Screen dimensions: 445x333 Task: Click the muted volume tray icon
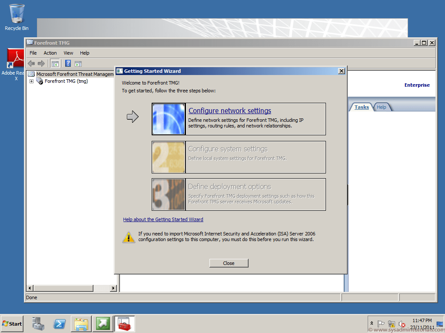[x=402, y=323]
